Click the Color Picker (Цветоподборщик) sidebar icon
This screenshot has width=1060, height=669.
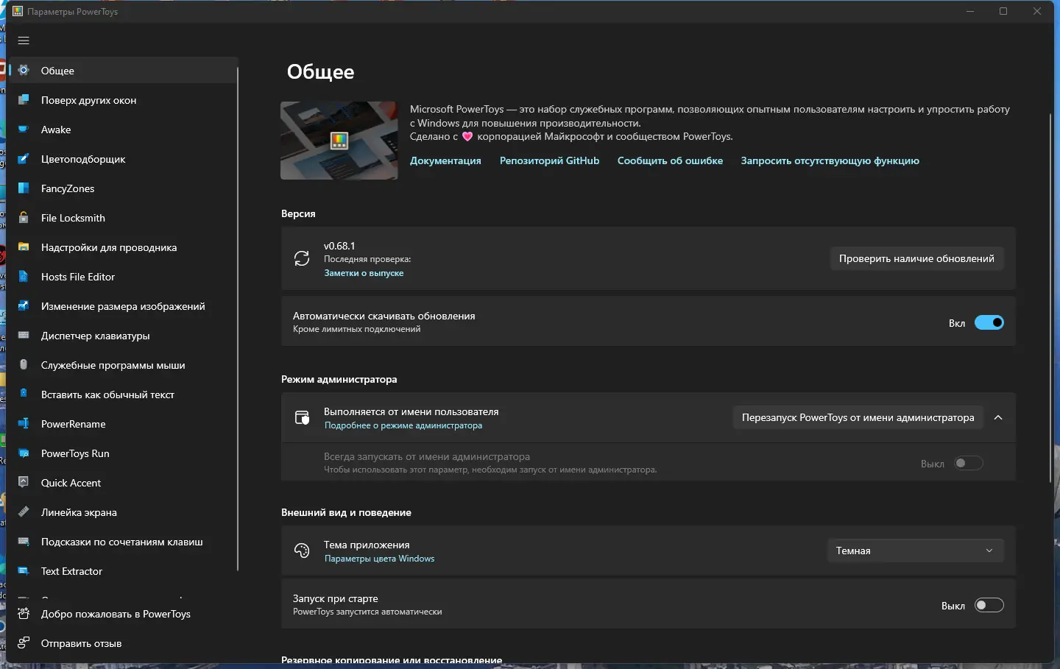pos(24,159)
